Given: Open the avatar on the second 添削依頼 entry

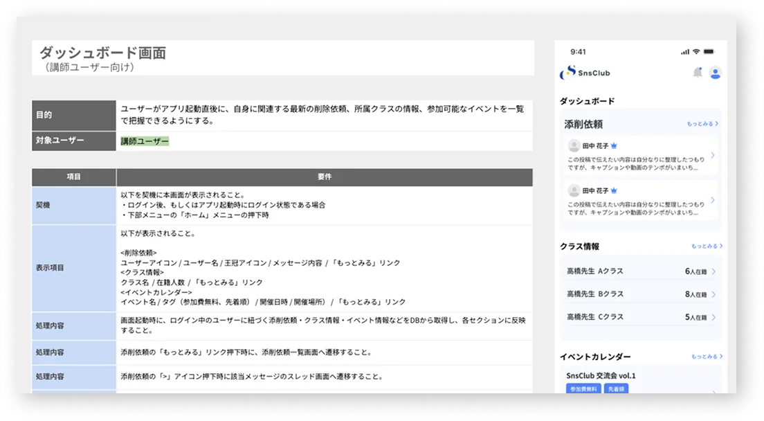Looking at the screenshot, I should [x=574, y=191].
